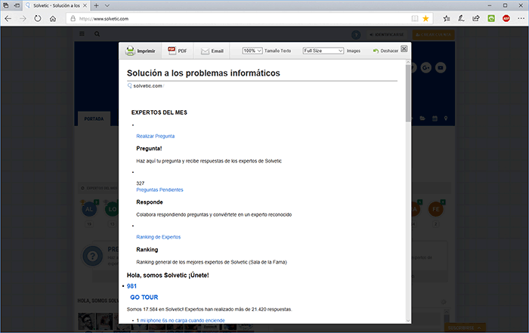Screen dimensions: 529x333
Task: Click the browser forward arrow
Action: (x=23, y=19)
